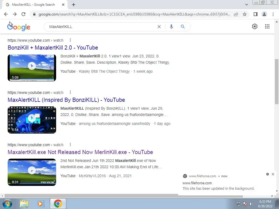Open a new browser tab
The image size is (279, 209).
(74, 5)
